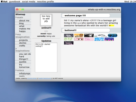Click the grey 'date' text

[x=46, y=31]
